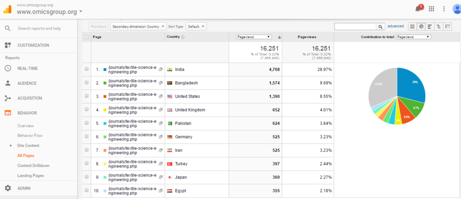Screen dimensions: 461x199
Task: Open the notifications bell
Action: 418,9
